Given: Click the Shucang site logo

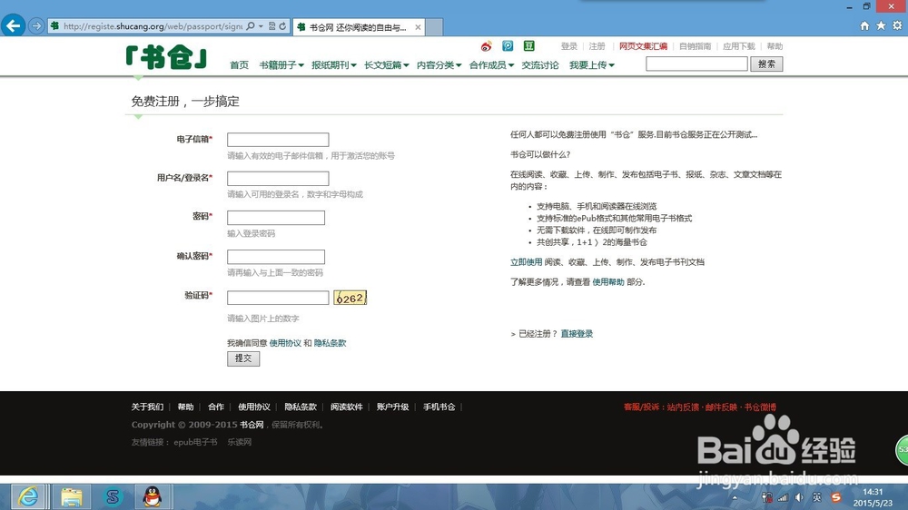Looking at the screenshot, I should tap(166, 57).
